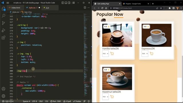Toggle the primary side bar layout icon
183x103 pixels.
pos(63,3)
